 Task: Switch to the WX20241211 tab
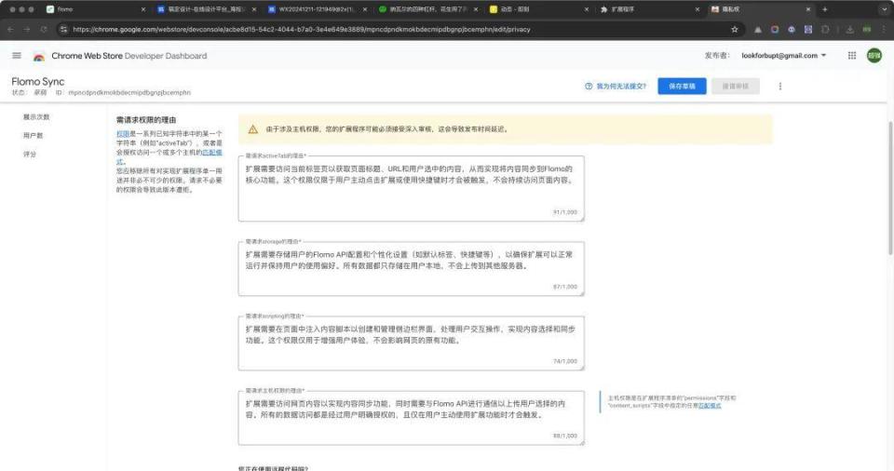pos(317,9)
